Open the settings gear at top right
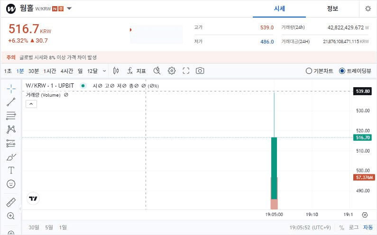This screenshot has height=235, width=377. (x=368, y=9)
